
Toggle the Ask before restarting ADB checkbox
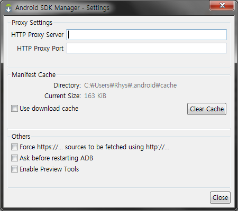point(14,158)
